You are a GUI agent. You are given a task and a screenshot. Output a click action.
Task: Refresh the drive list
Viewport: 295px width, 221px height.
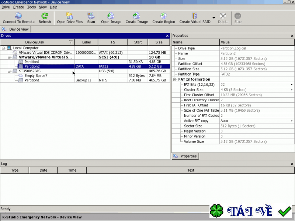coord(45,16)
